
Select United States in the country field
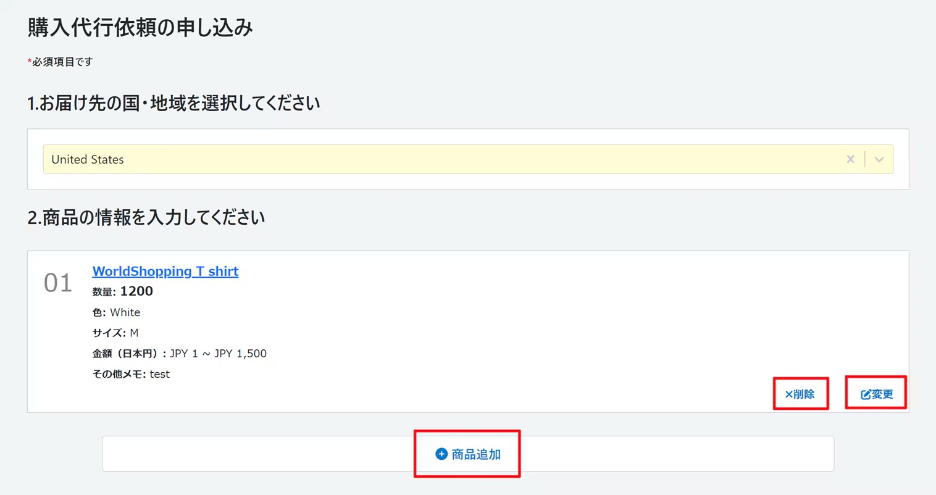coord(87,159)
